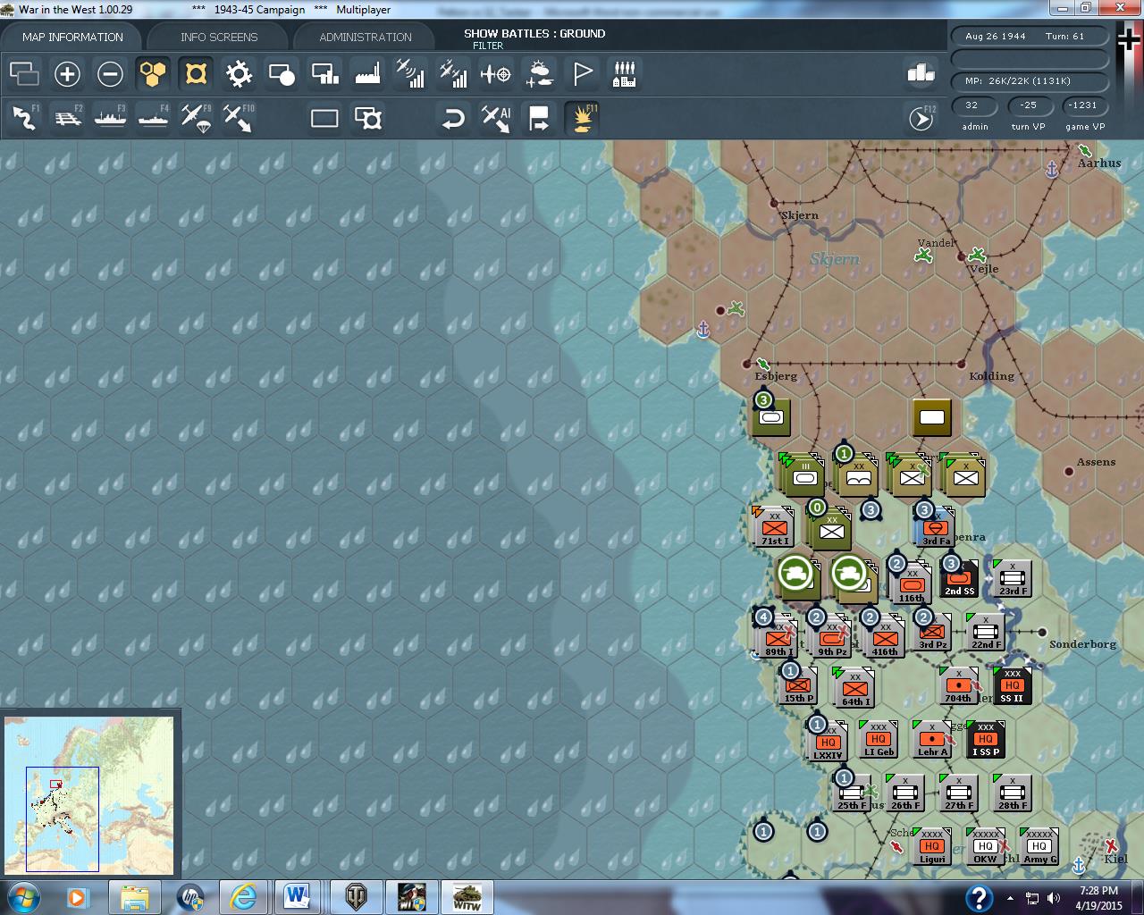Show population and manpower icon
1144x915 pixels.
(625, 74)
